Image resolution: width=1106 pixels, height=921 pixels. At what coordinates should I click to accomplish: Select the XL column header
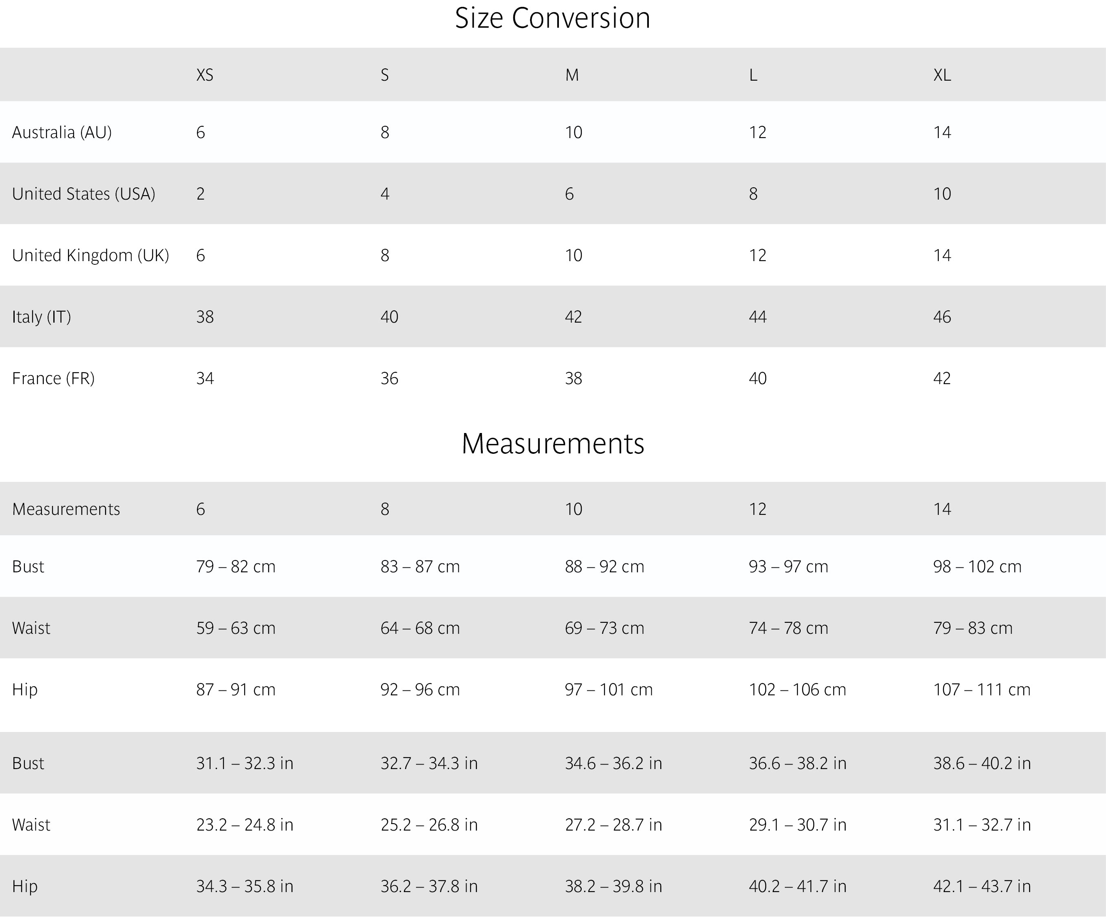click(x=942, y=75)
